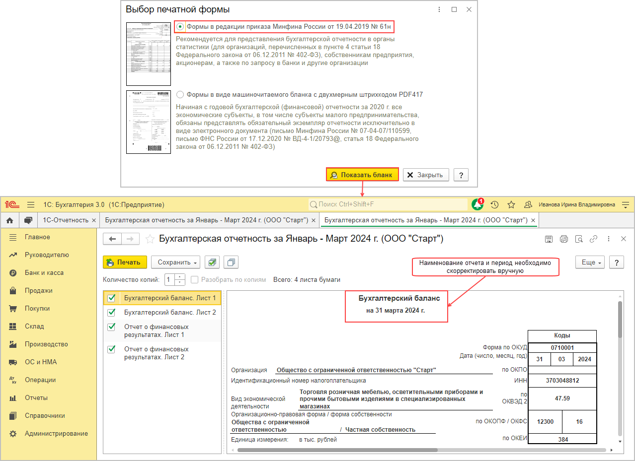Screen dimensions: 635x461
Task: Open favorites star in title bar
Action: tap(511, 204)
